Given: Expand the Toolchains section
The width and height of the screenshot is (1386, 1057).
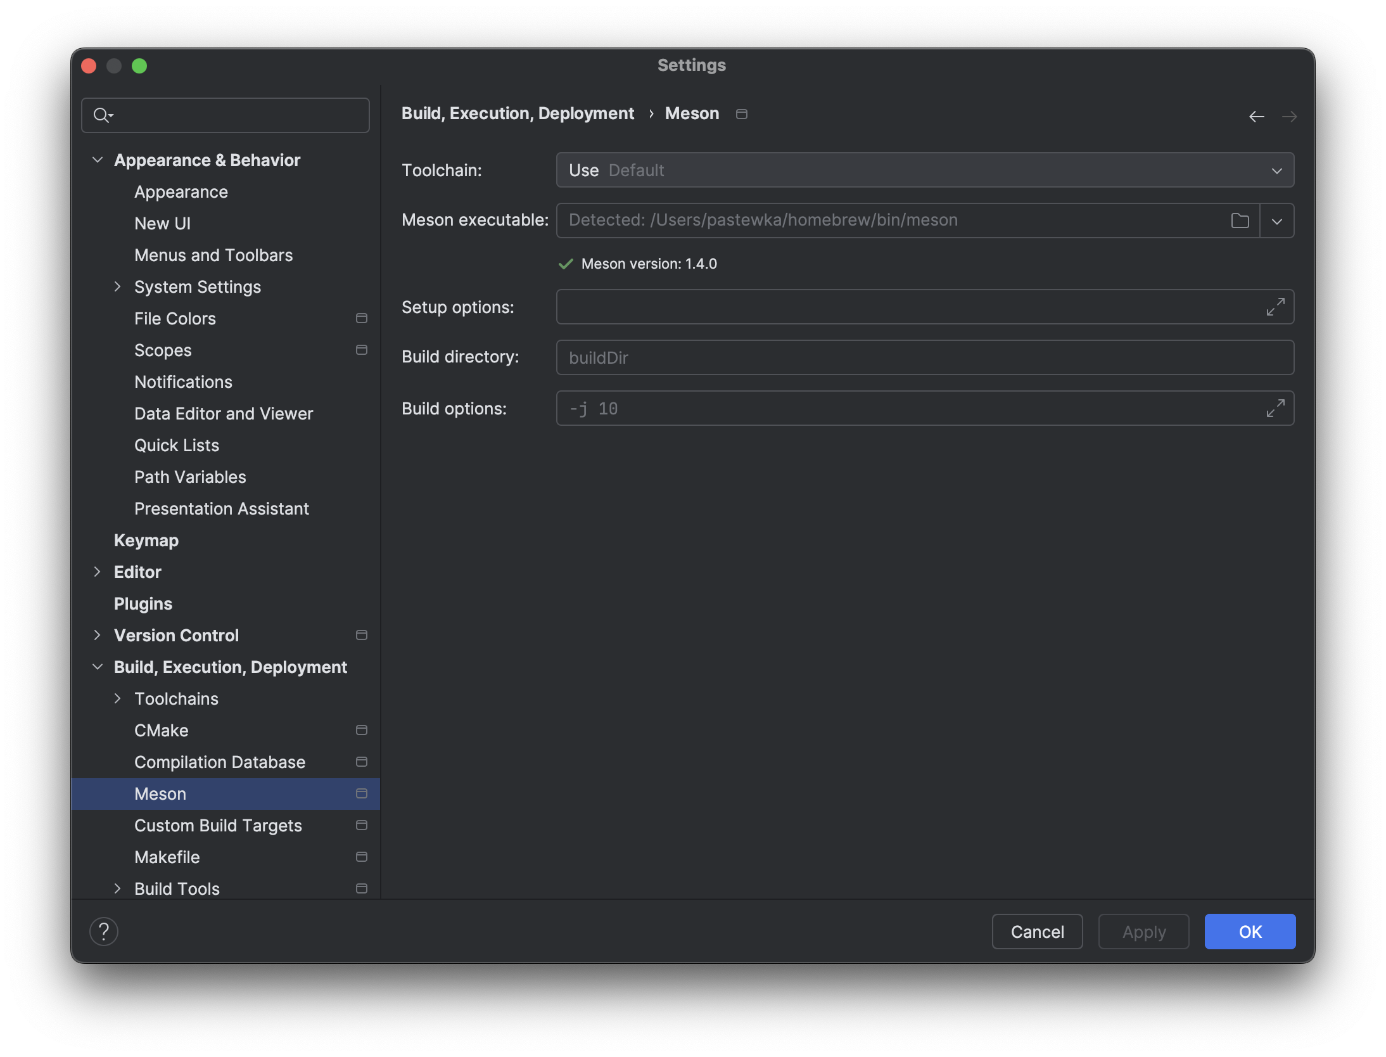Looking at the screenshot, I should pos(118,698).
